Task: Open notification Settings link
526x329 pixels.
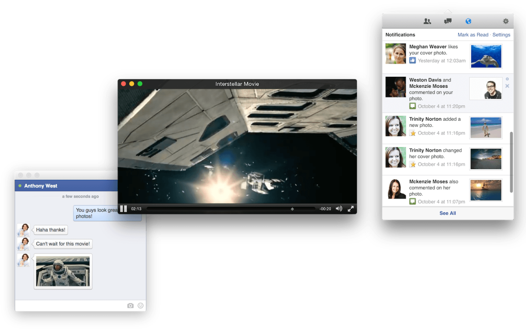Action: 501,34
